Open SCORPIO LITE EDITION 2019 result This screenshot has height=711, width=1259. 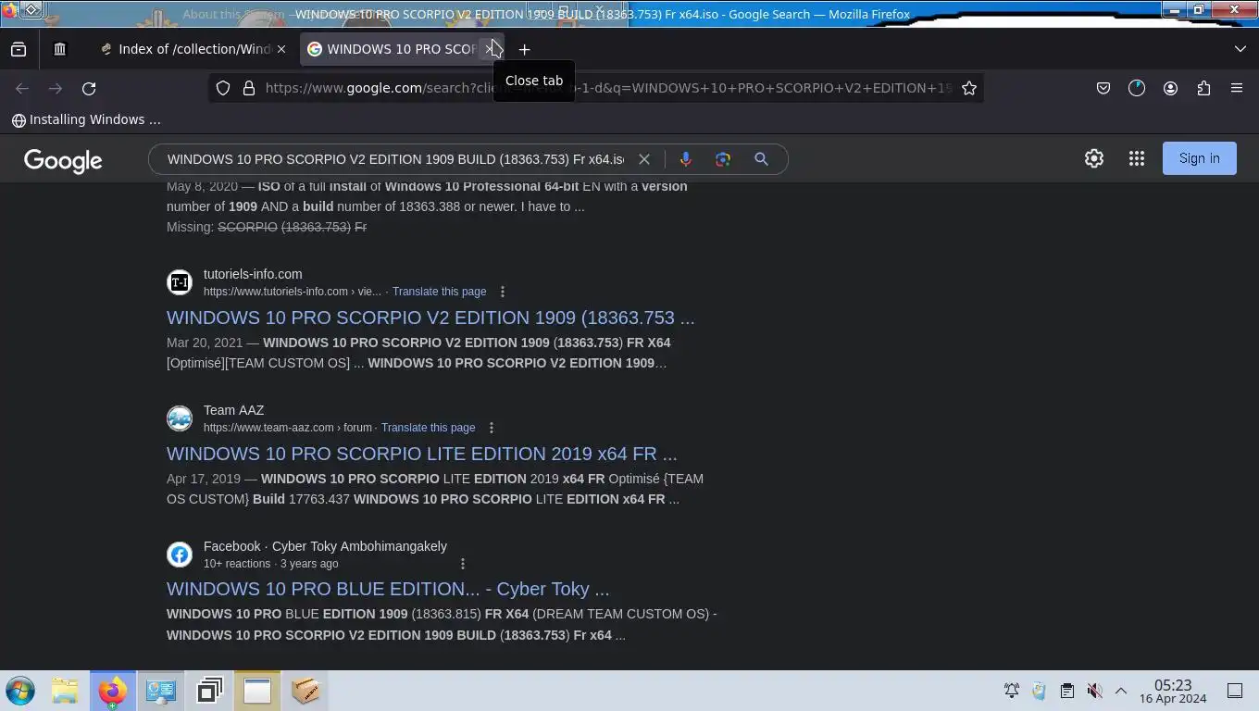(422, 454)
